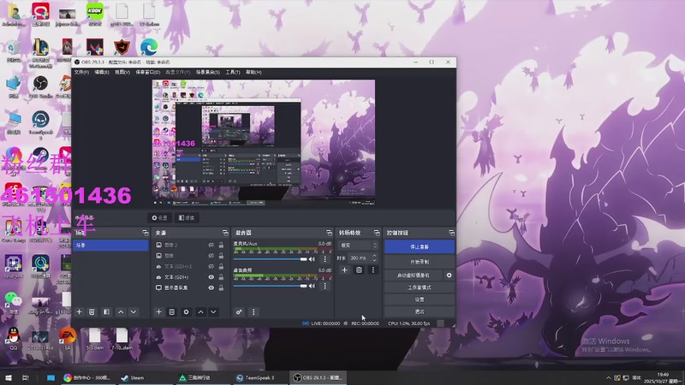Open 麦克风/Aux options three-dot menu

pos(325,259)
